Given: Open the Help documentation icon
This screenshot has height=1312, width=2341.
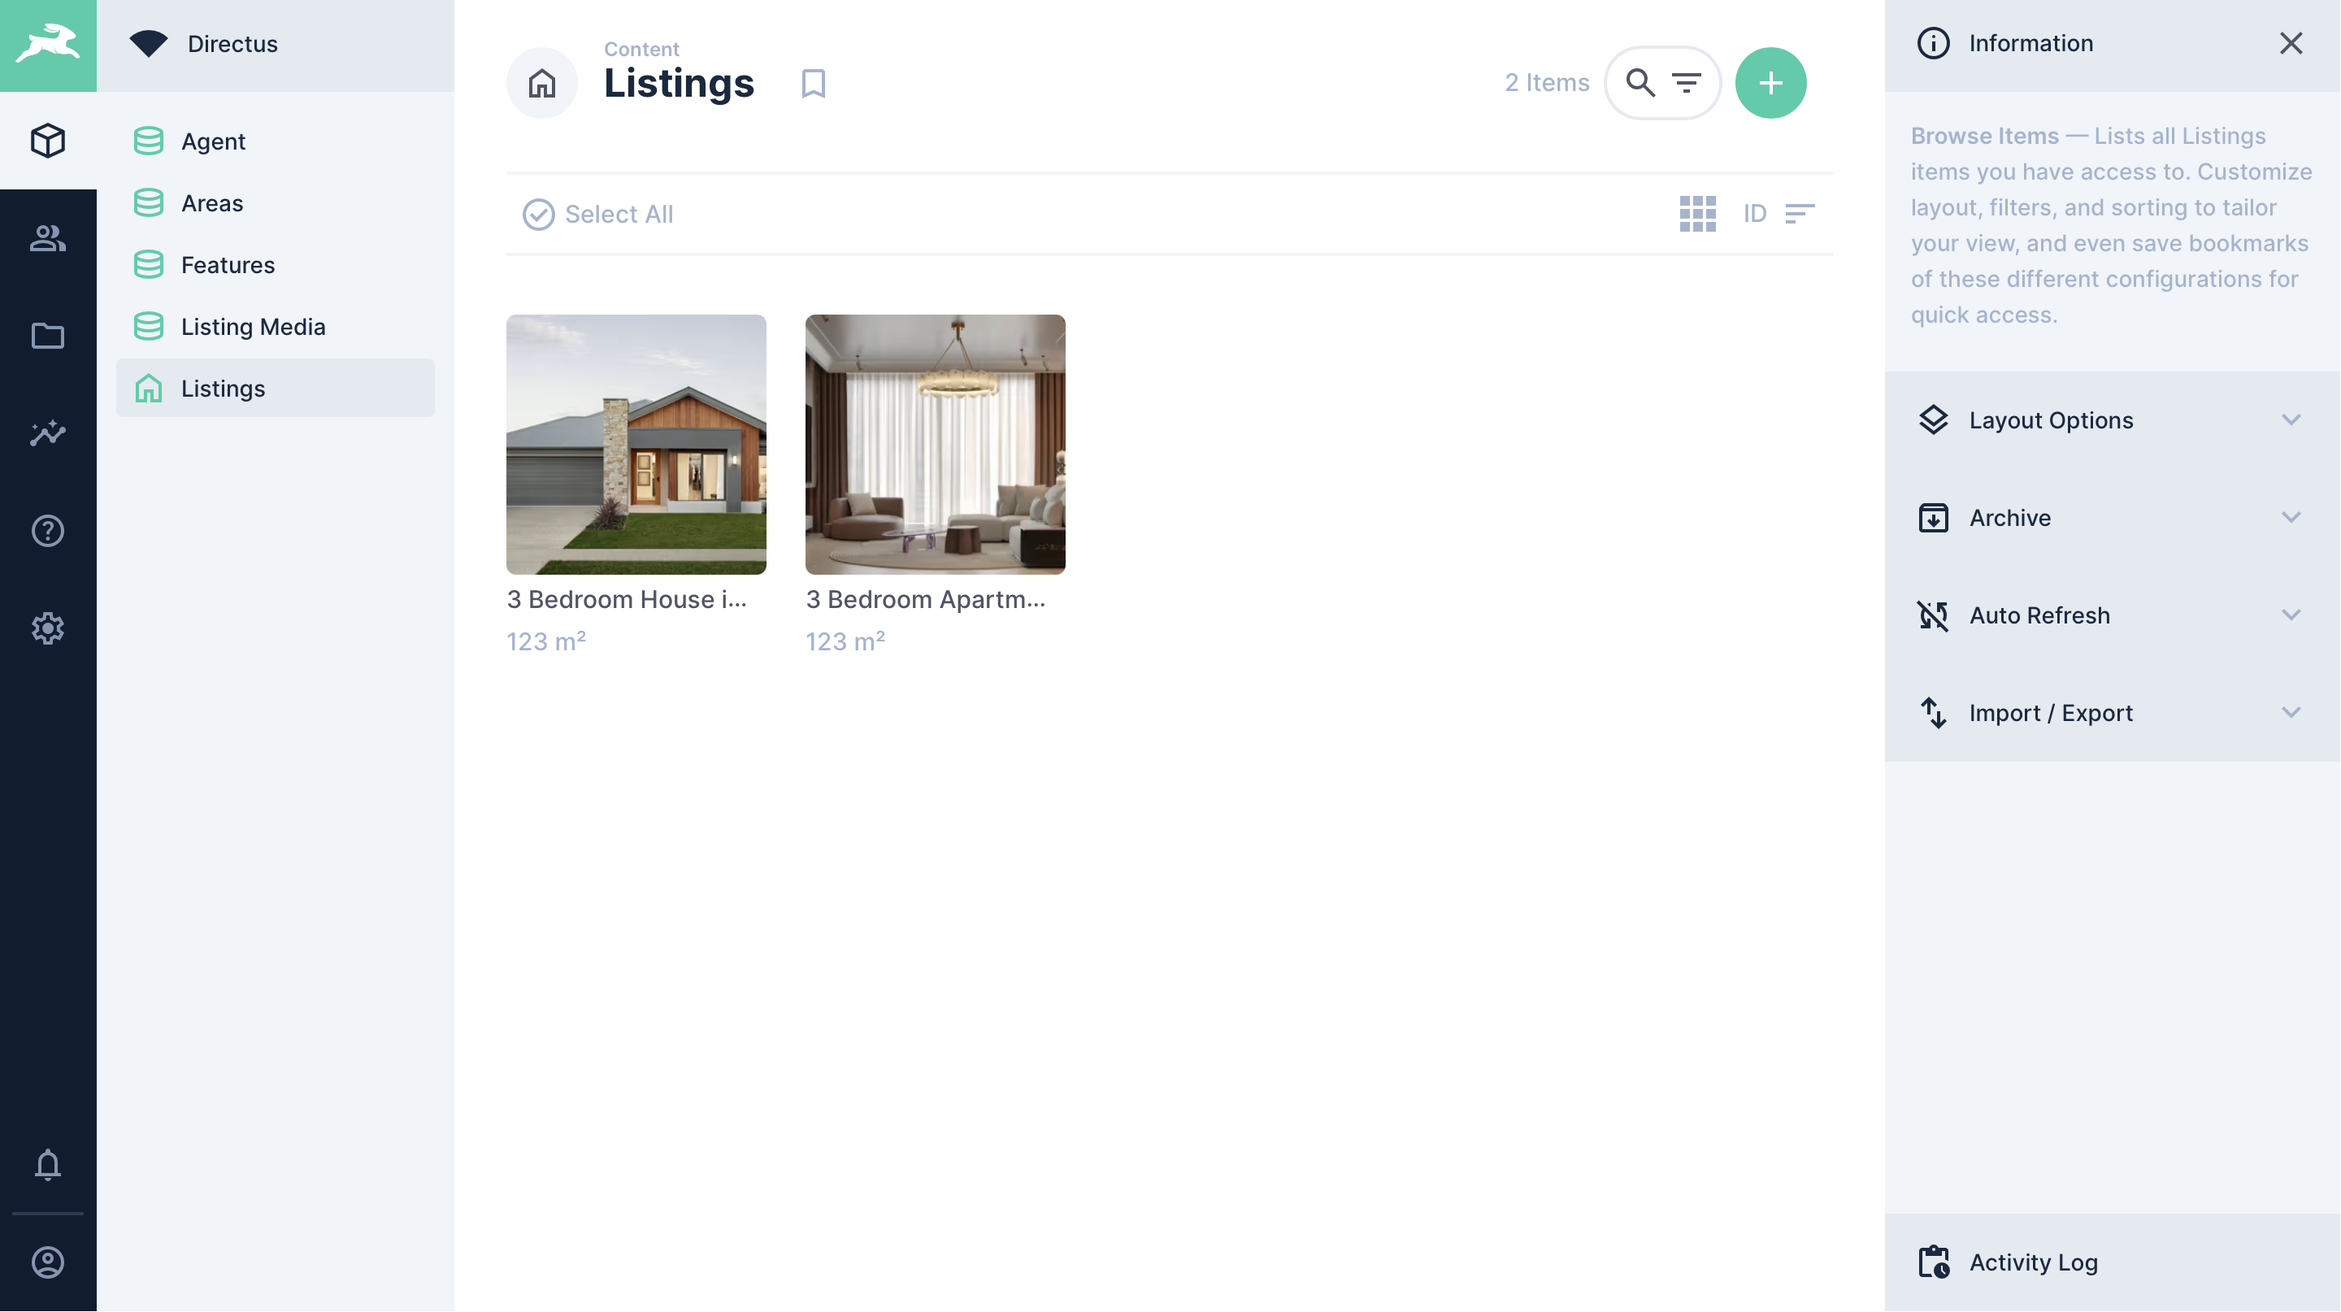Looking at the screenshot, I should (47, 531).
